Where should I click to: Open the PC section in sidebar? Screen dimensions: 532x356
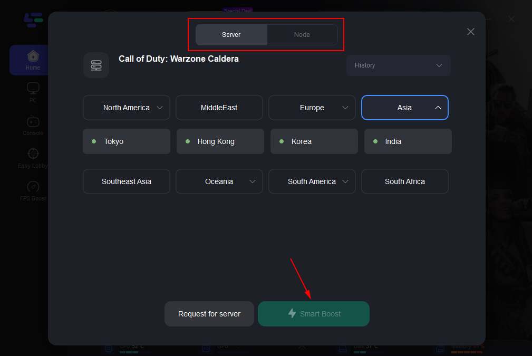(33, 93)
